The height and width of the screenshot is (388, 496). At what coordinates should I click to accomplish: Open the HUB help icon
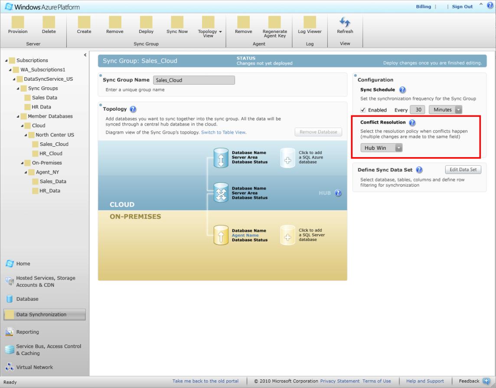pyautogui.click(x=338, y=193)
